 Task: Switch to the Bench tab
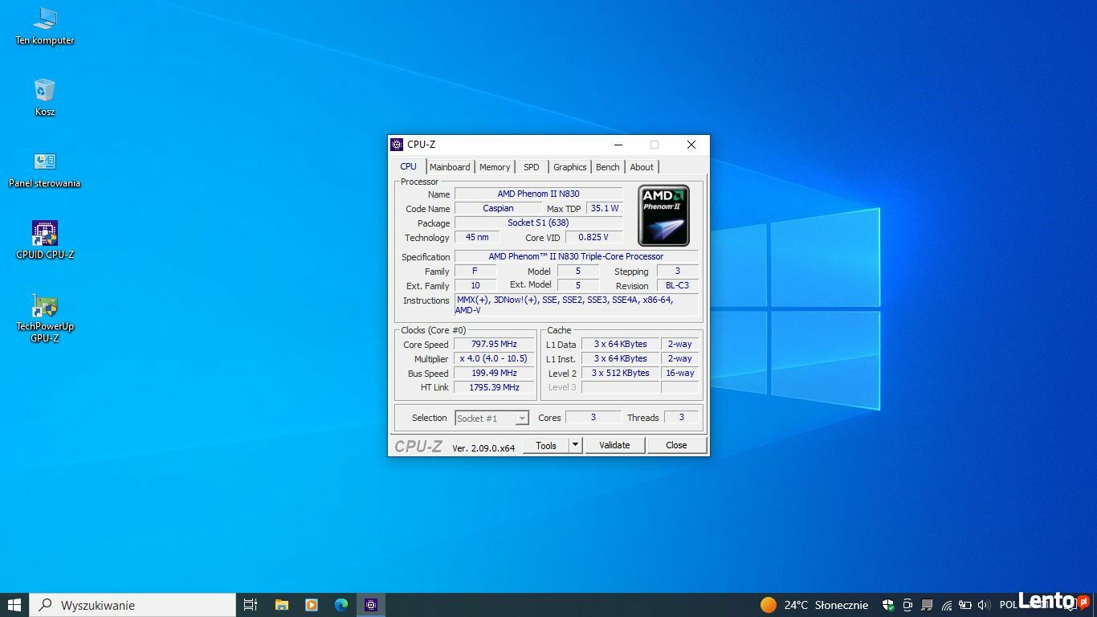click(x=608, y=167)
